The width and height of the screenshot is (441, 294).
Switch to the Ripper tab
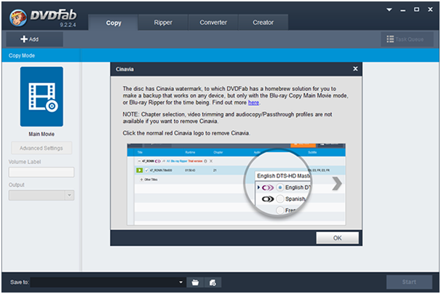pyautogui.click(x=163, y=23)
